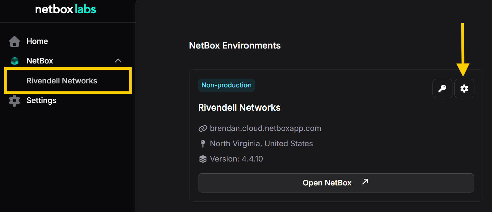Open environment settings via the cog icon
The image size is (492, 212).
464,88
